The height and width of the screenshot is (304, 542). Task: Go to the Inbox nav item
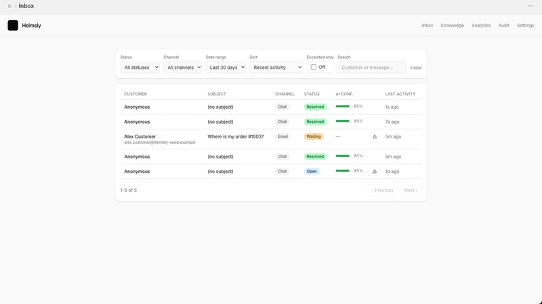(428, 26)
